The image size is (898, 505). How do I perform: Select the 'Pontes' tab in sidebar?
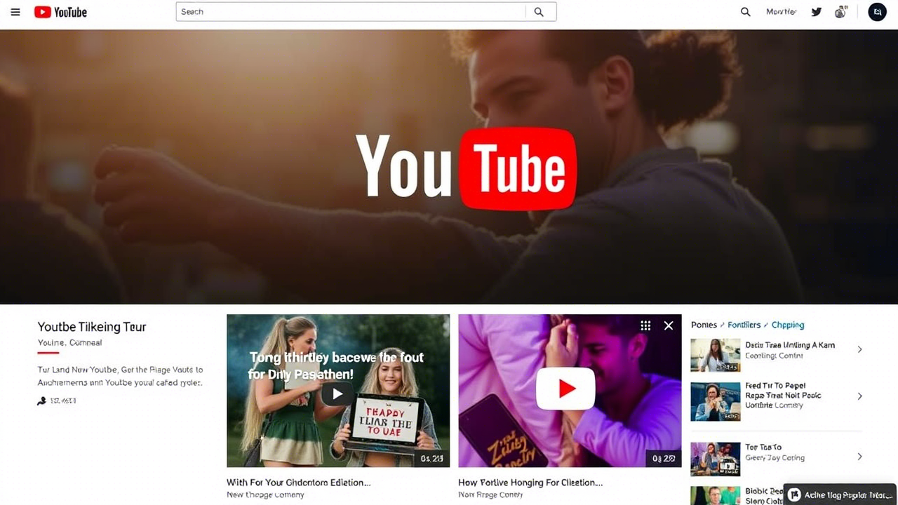click(x=704, y=325)
